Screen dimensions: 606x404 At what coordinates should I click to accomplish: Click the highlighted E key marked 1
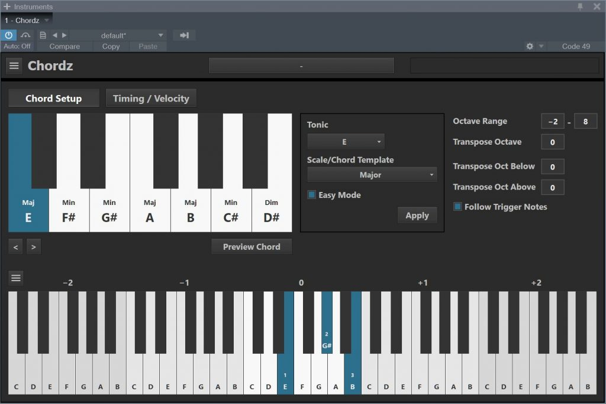(285, 374)
